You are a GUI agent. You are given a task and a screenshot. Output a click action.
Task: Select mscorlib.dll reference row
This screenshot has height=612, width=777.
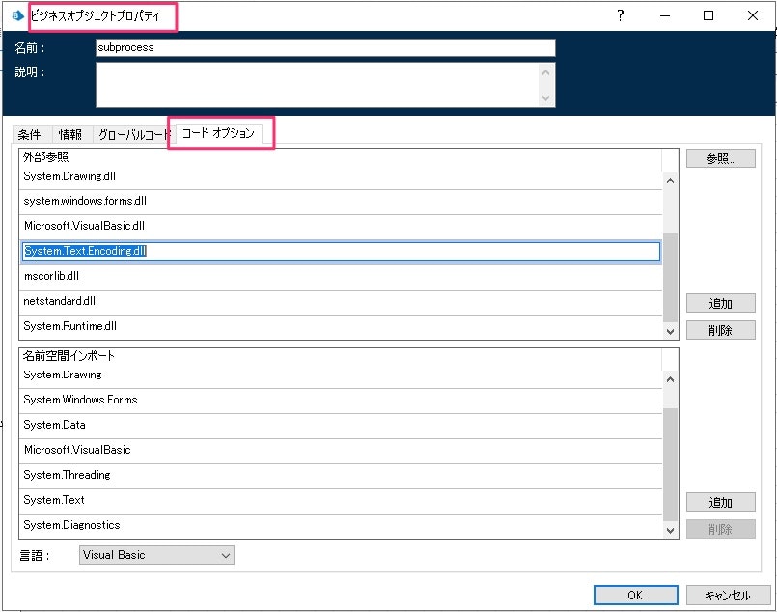click(x=341, y=277)
